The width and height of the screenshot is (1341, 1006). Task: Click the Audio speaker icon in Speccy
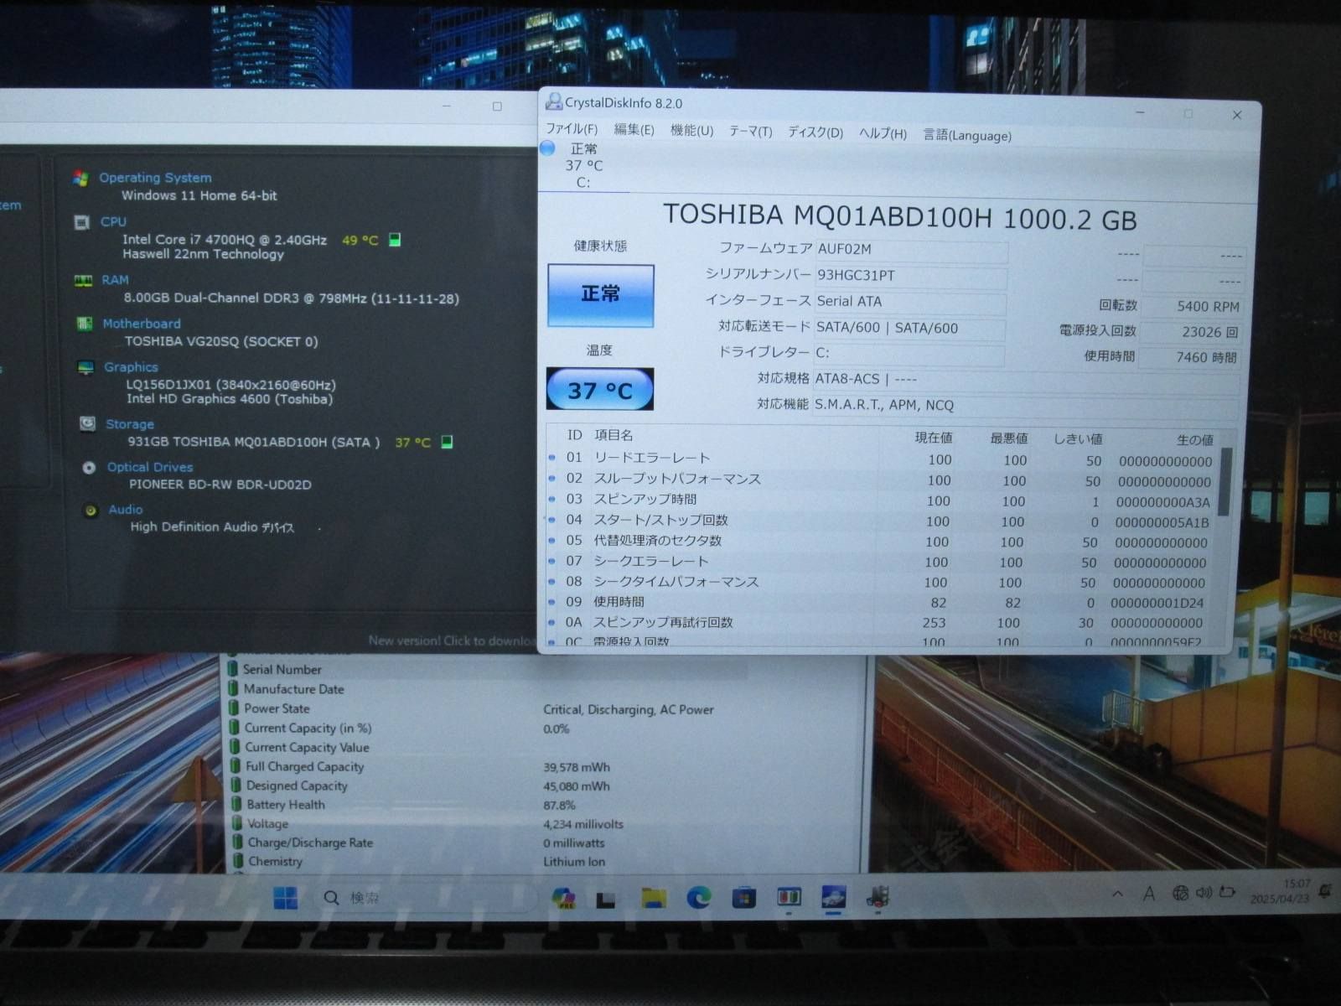(91, 510)
